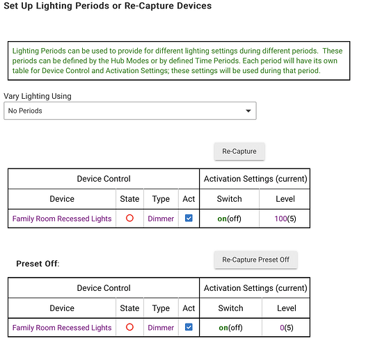Click the Re-Capture Preset Off button
The image size is (373, 348).
[255, 260]
